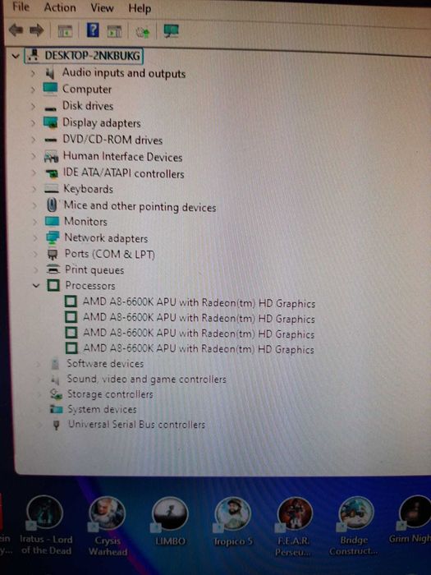Click the IDE ATA/ATAPI controllers icon
The width and height of the screenshot is (431, 575).
52,173
